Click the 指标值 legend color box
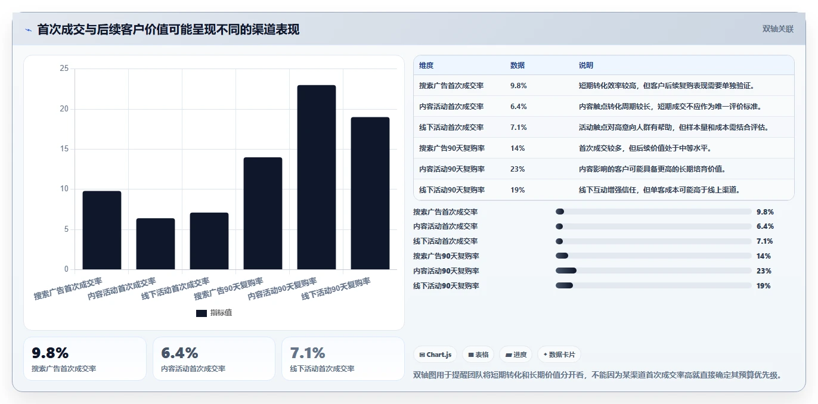 point(202,313)
